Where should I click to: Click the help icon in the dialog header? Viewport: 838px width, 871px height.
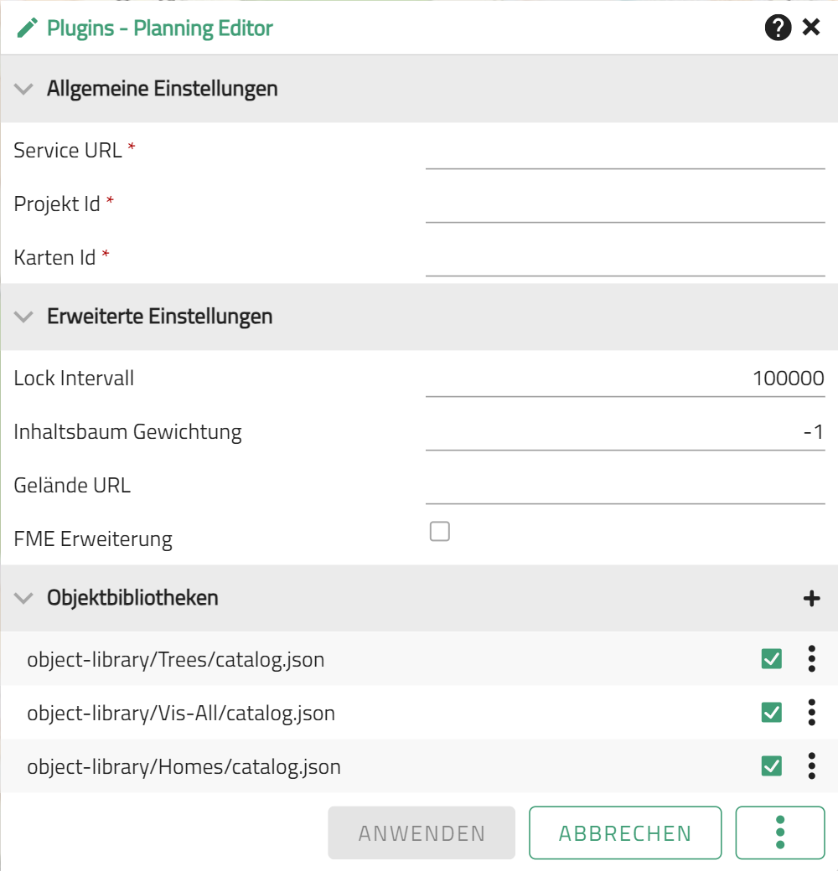click(778, 28)
